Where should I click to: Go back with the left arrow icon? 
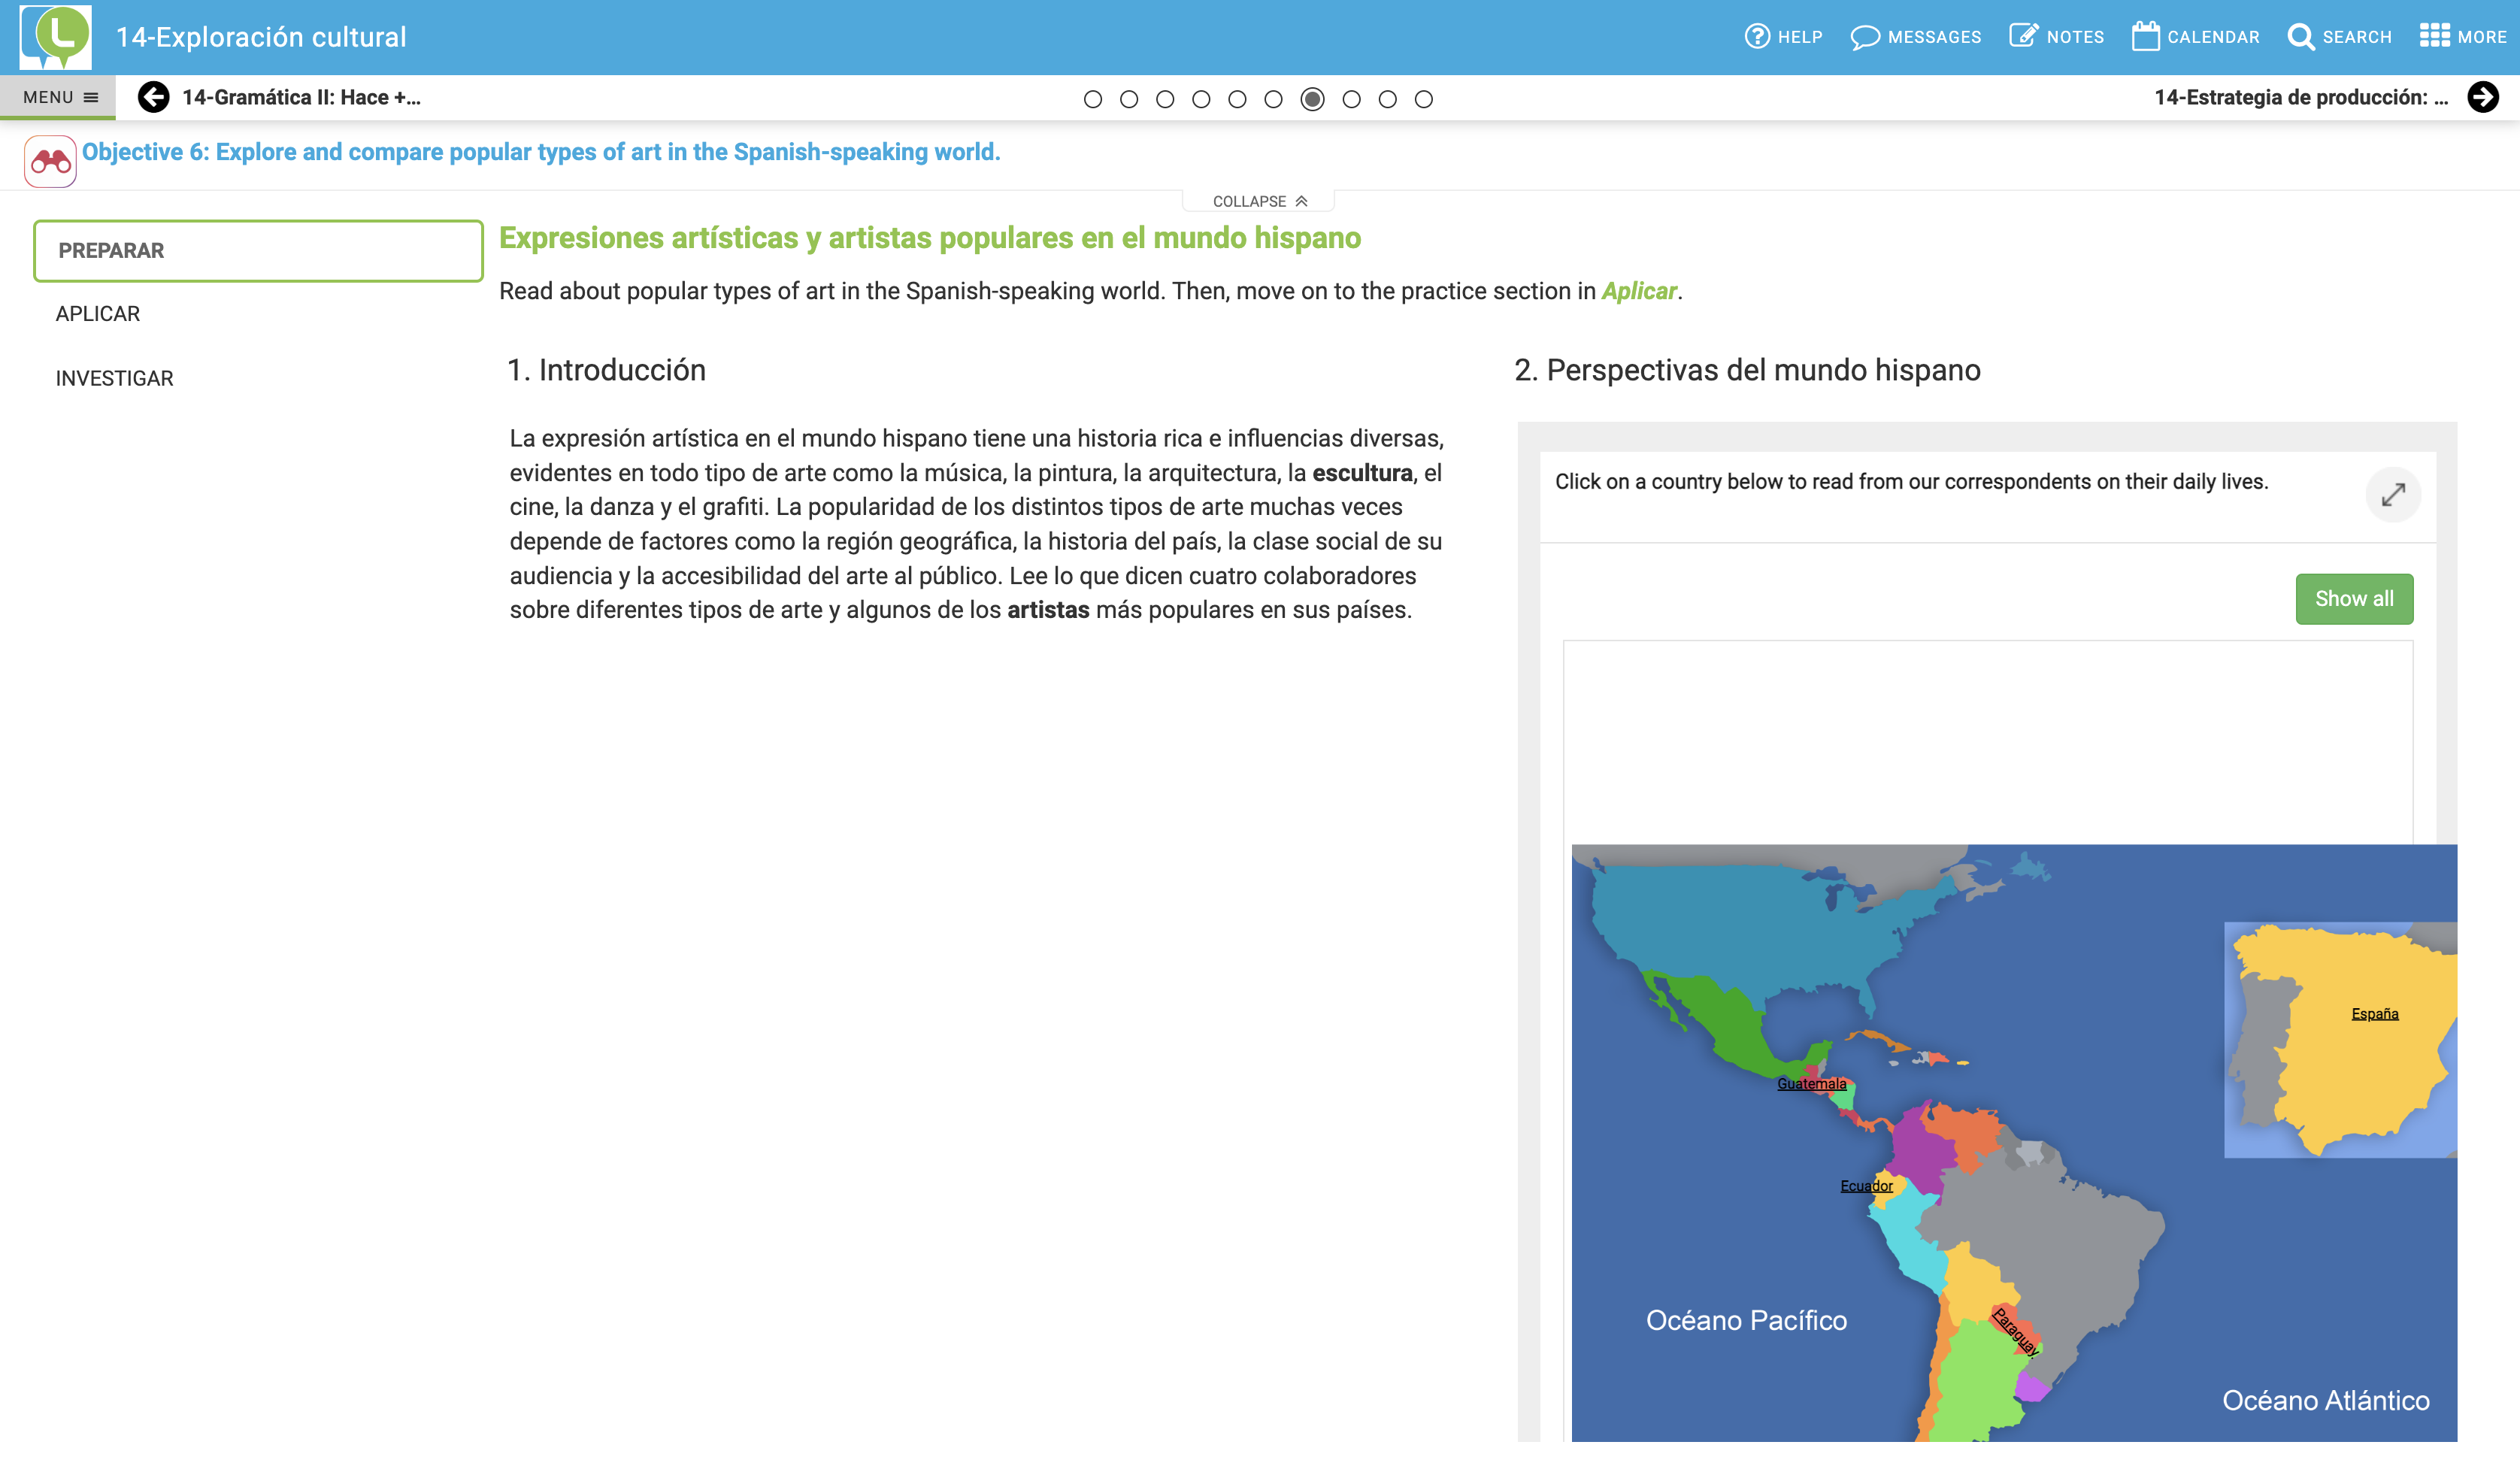(x=153, y=97)
